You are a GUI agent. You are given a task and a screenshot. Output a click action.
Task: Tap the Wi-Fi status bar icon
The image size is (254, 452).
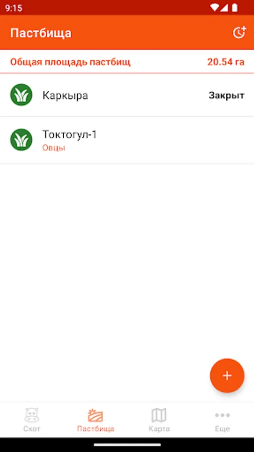214,8
